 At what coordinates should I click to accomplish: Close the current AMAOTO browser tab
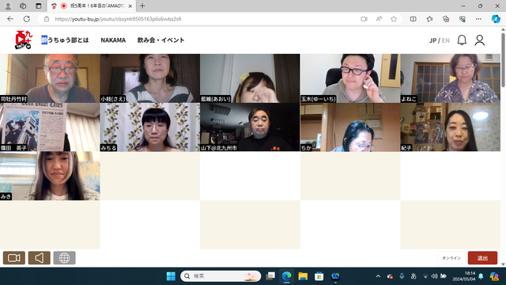tap(130, 6)
